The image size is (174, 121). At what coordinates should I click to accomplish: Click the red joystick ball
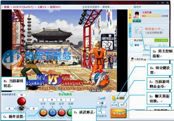21,101
